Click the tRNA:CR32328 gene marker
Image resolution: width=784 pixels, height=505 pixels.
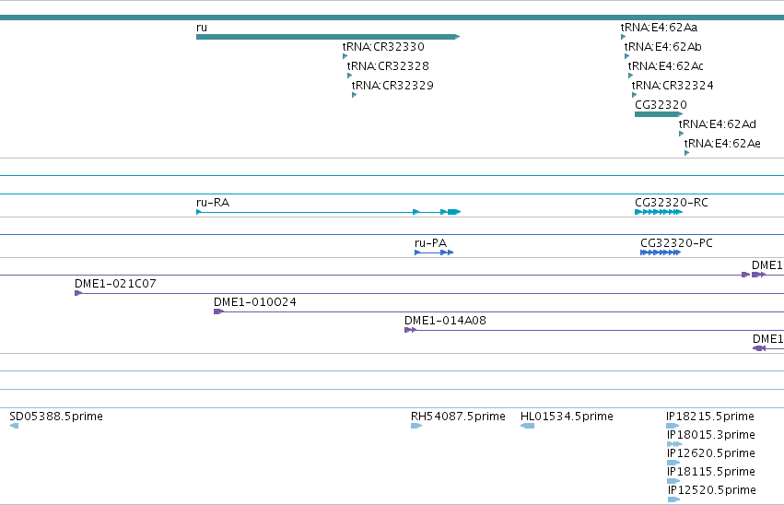click(349, 76)
